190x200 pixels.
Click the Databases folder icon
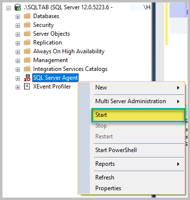click(27, 16)
